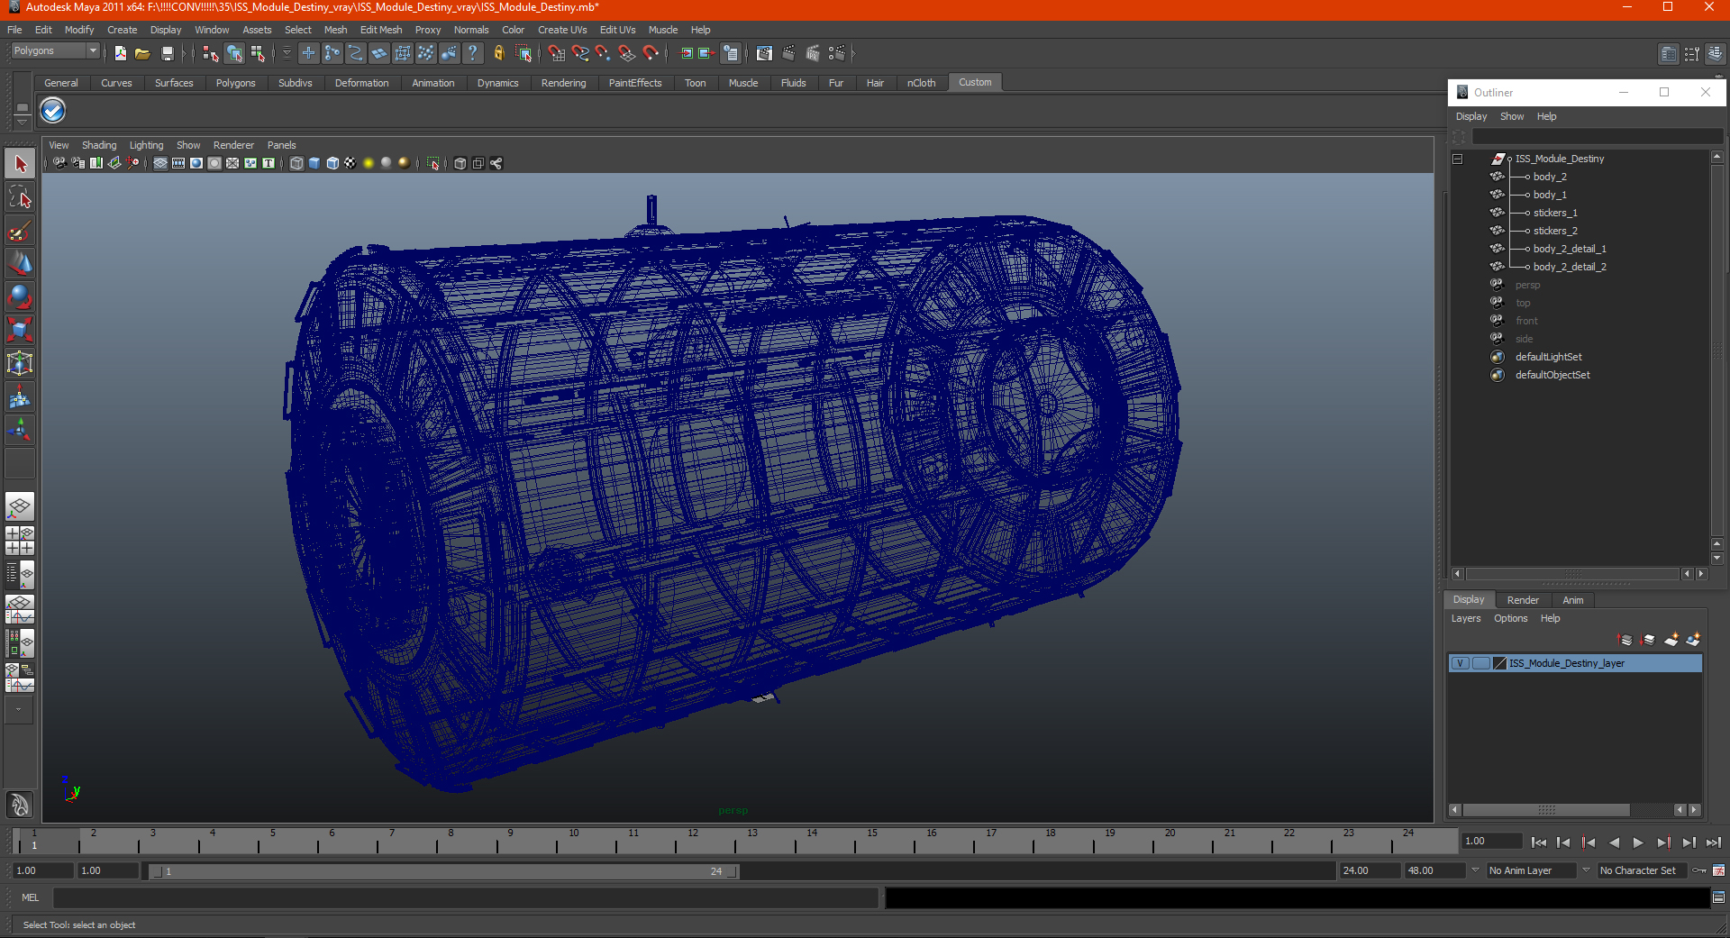Toggle viewport wireframe on shaded cube
The image size is (1730, 938).
coord(332,163)
